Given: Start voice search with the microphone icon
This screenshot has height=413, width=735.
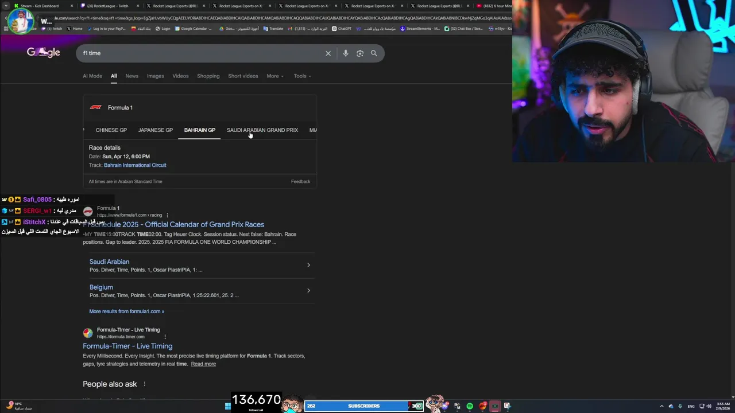Looking at the screenshot, I should (x=345, y=53).
